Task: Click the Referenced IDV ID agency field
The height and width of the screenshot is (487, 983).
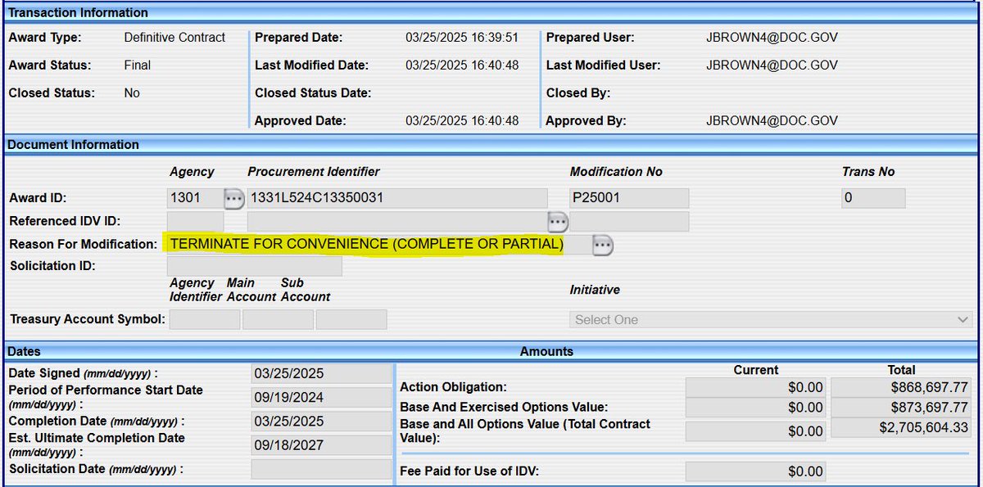Action: coord(195,221)
